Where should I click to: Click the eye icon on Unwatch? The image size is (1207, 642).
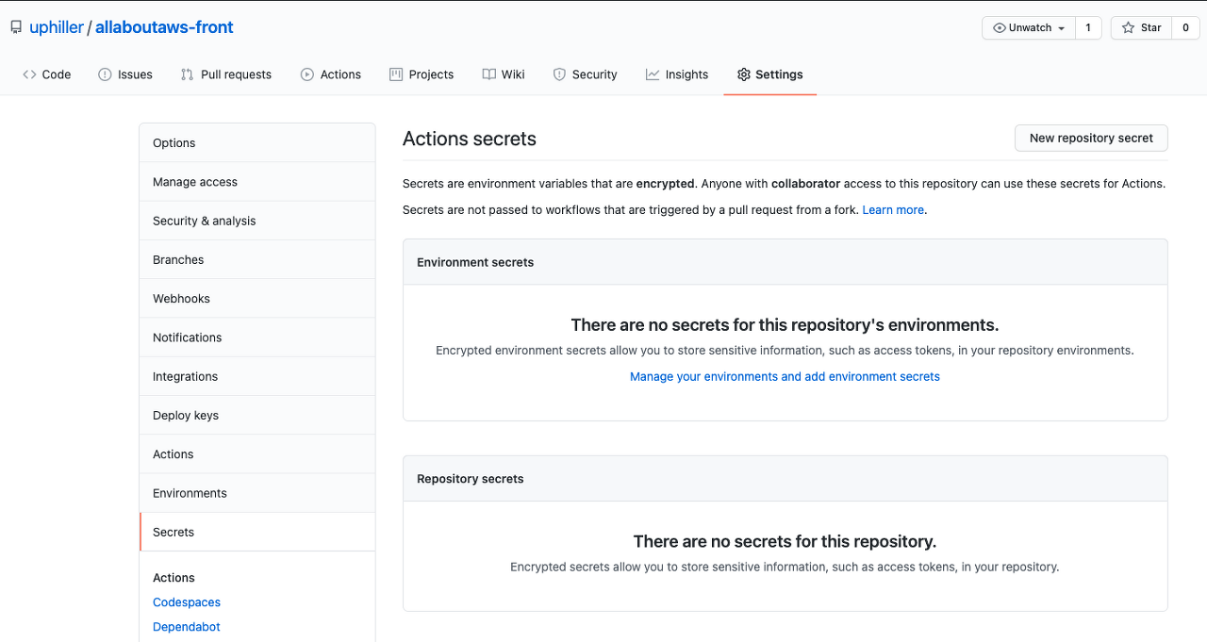[1000, 28]
